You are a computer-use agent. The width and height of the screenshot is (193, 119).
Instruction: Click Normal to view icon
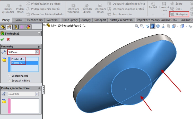click(163, 26)
